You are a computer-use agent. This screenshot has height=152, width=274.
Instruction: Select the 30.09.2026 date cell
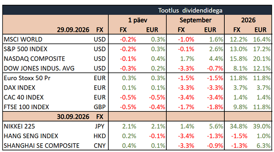73,117
